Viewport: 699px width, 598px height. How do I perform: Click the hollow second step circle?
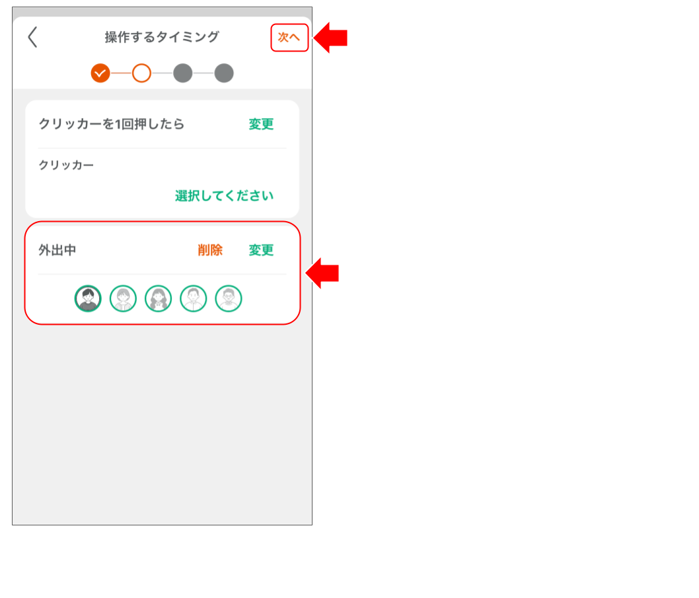point(140,73)
